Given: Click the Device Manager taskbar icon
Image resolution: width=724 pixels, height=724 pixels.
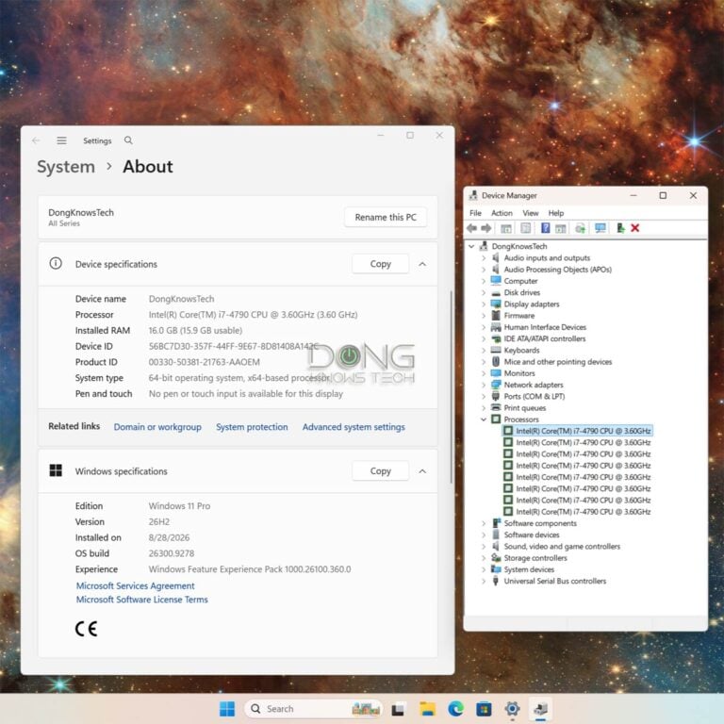Looking at the screenshot, I should [x=541, y=708].
